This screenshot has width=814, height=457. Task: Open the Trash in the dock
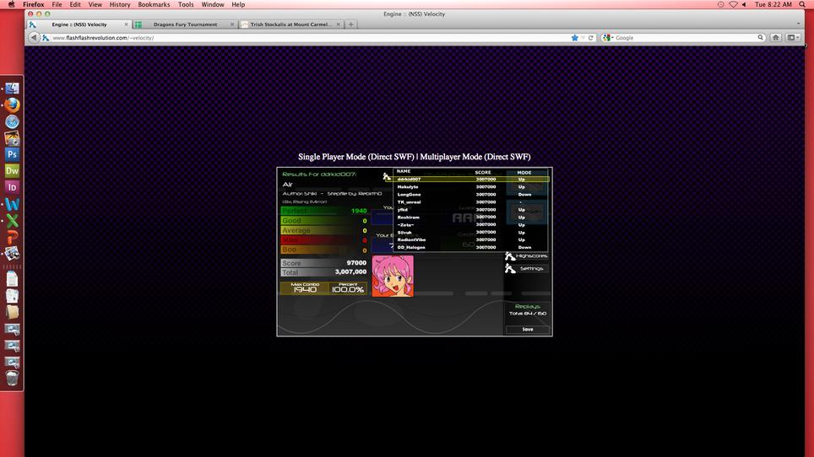coord(12,378)
